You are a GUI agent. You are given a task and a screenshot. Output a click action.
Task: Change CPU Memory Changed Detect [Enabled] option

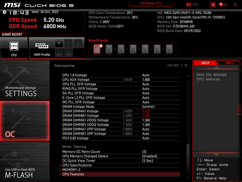pos(150,156)
